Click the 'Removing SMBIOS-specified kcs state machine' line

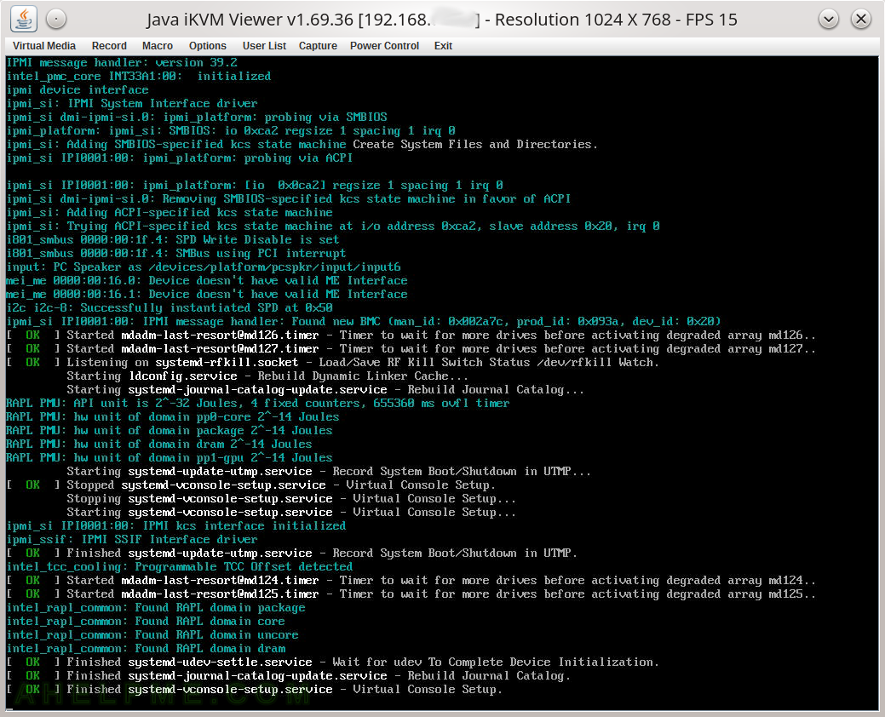(x=289, y=198)
